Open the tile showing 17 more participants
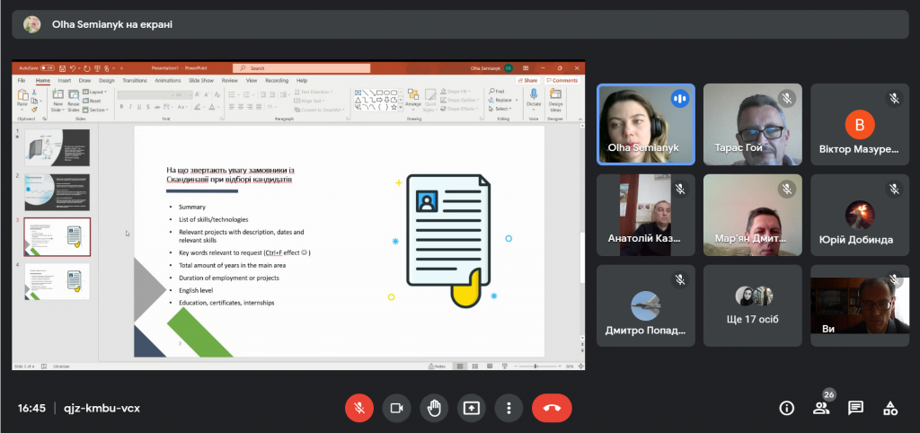Viewport: 920px width, 433px height. point(753,305)
